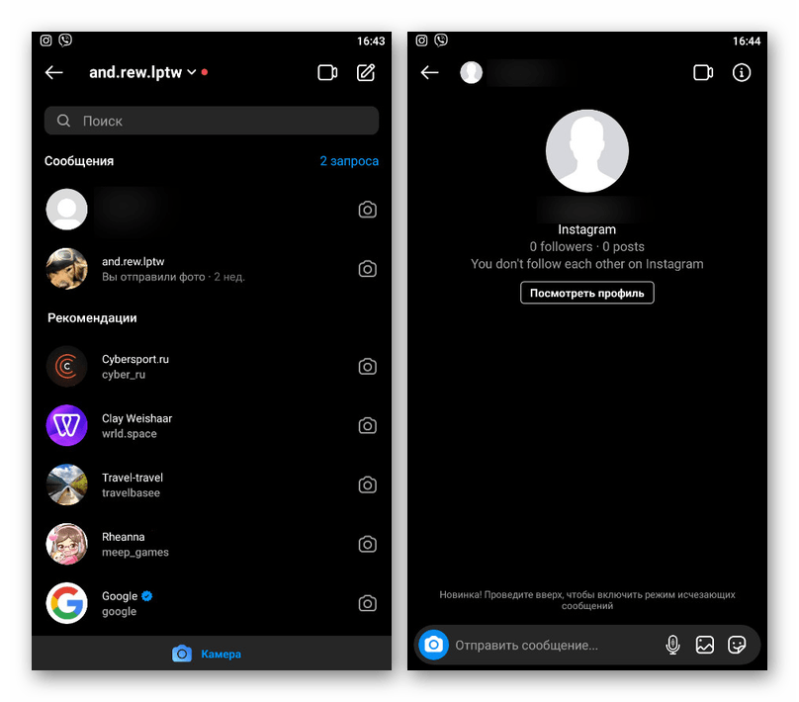Open chat info details icon
Screen dimensions: 799x702
[x=742, y=73]
